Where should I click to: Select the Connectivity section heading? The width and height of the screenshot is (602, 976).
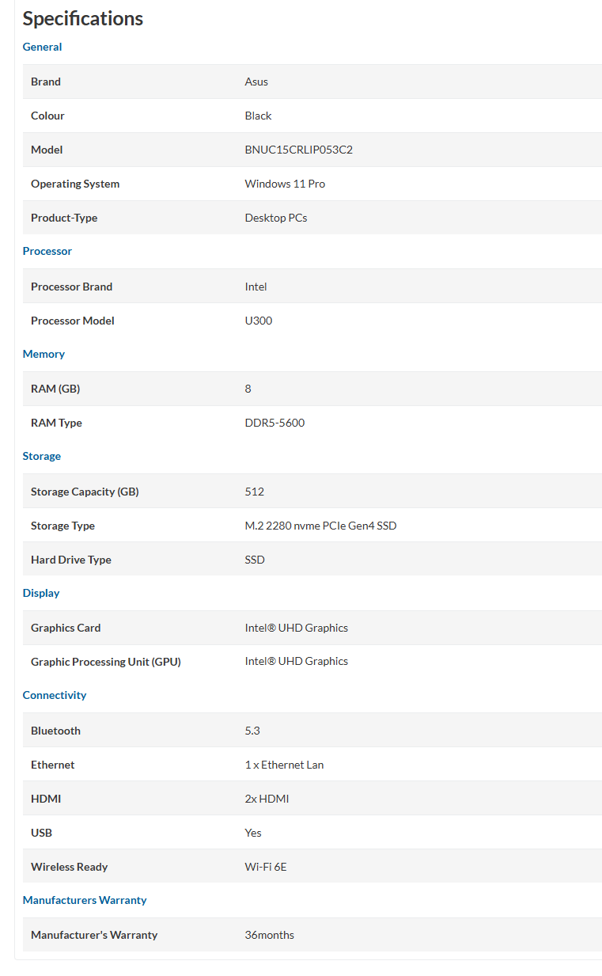55,695
